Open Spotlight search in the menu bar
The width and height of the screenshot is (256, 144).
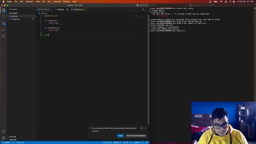click(x=230, y=2)
